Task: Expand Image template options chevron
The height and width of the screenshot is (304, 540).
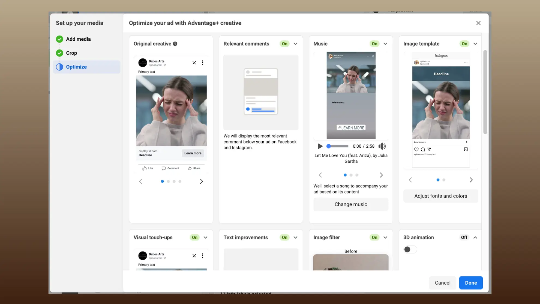Action: 475,44
